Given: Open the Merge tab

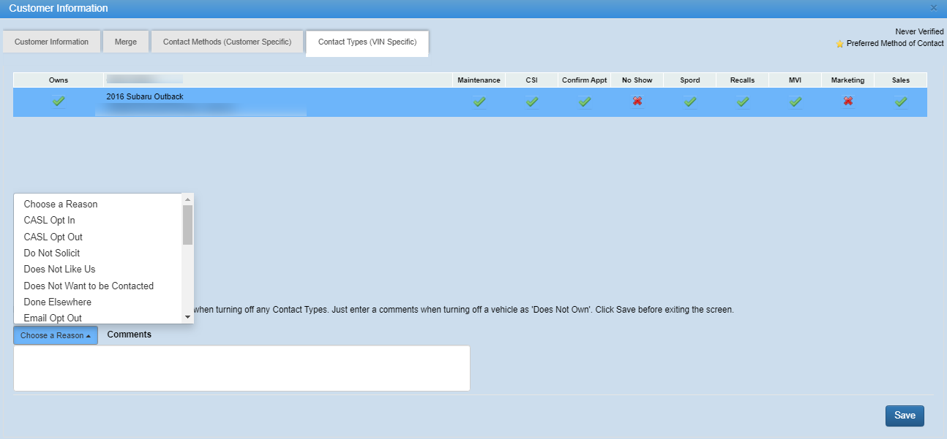Looking at the screenshot, I should pos(126,42).
